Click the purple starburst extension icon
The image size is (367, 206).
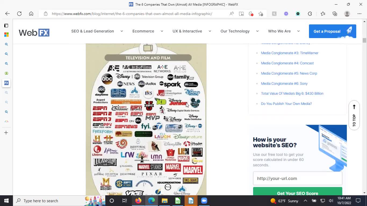click(x=286, y=14)
